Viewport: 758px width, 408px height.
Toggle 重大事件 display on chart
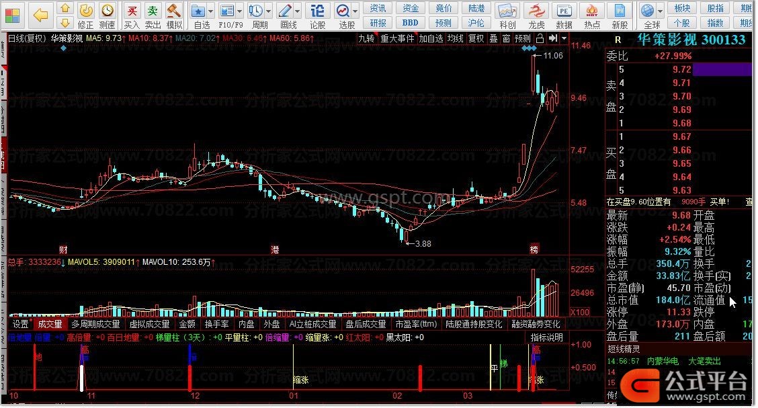click(x=397, y=38)
